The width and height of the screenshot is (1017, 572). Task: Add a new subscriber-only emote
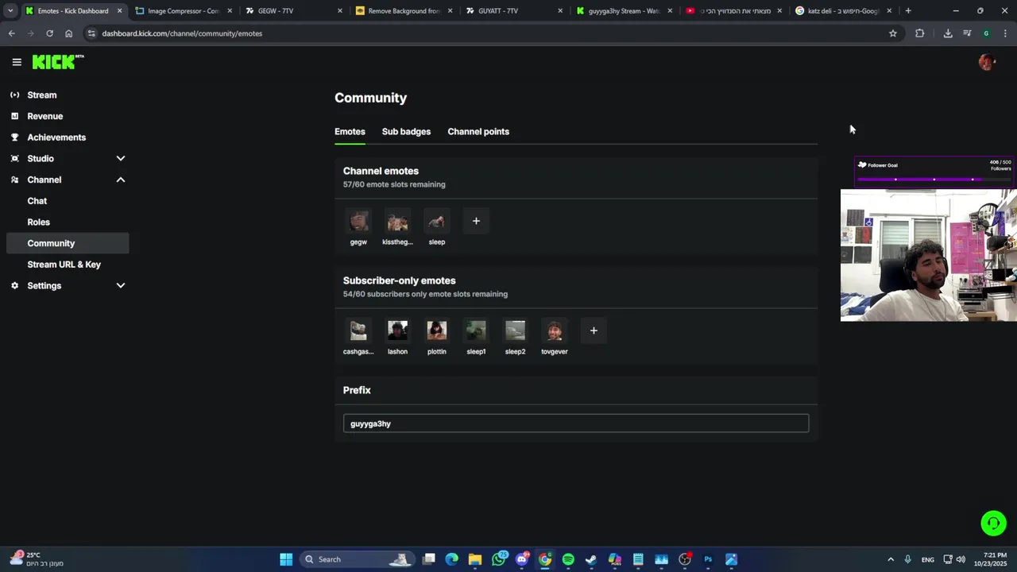(x=594, y=330)
